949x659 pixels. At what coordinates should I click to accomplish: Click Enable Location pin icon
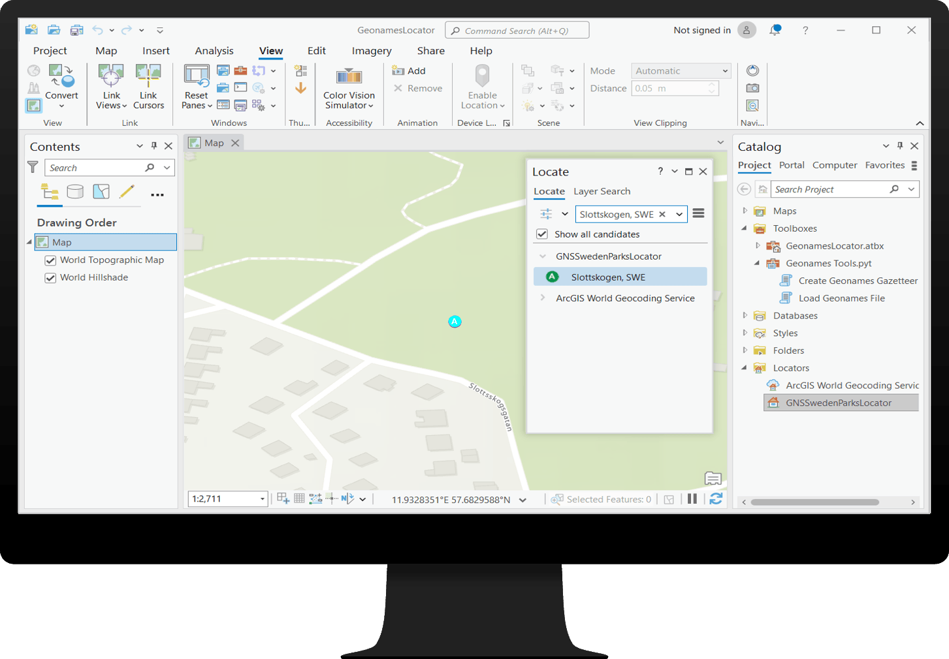click(x=482, y=76)
